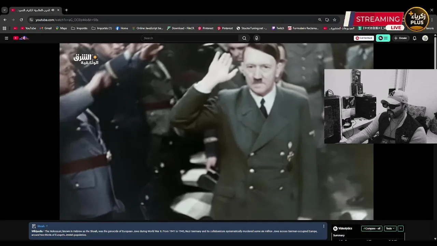Click the YouTube logo in the header
Image resolution: width=437 pixels, height=246 pixels.
21,38
